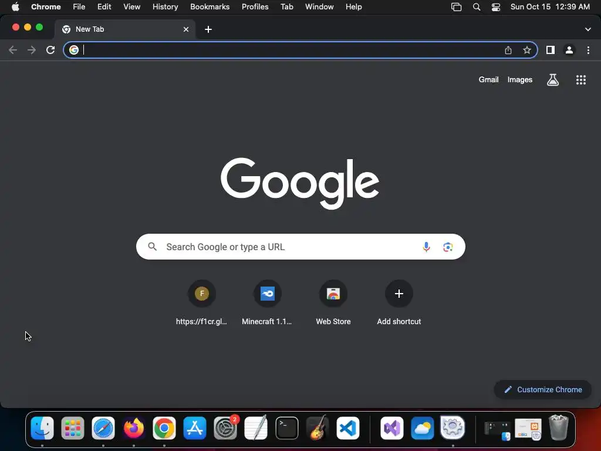Open System Settings with the badge
The image size is (601, 451).
pos(225,428)
